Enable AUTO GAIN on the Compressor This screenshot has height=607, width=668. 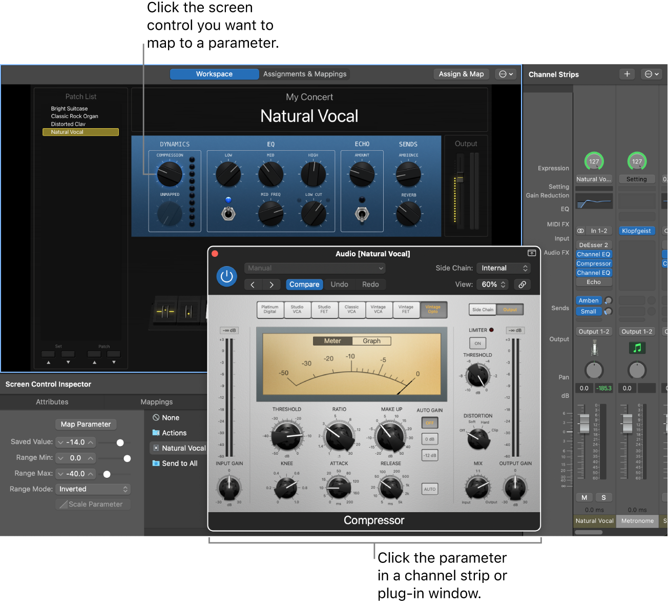click(x=429, y=422)
